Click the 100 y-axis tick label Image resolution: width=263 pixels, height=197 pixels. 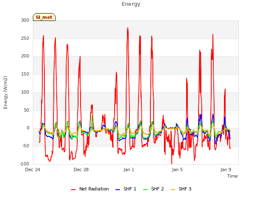[25, 92]
